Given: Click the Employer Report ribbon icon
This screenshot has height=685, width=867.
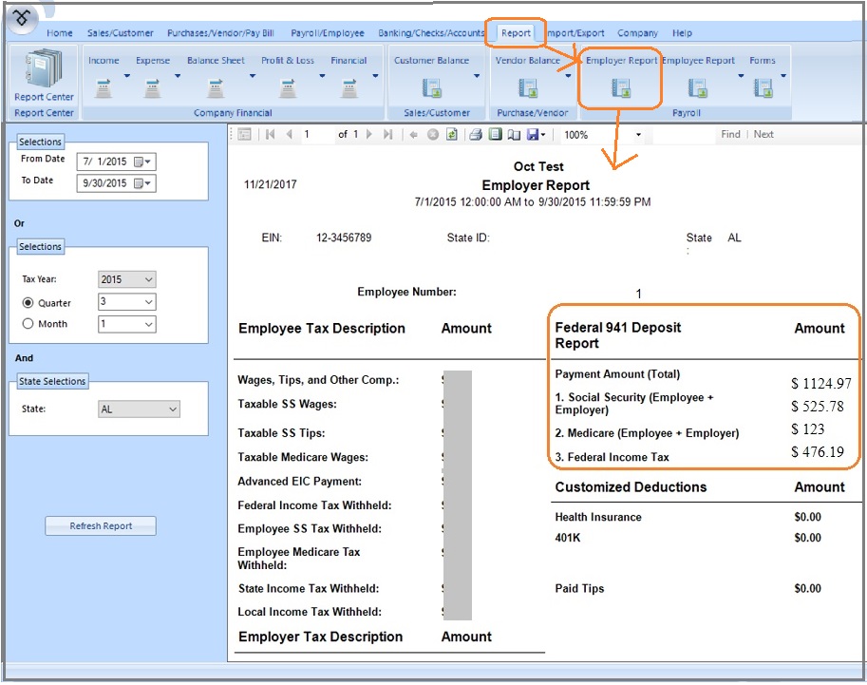Looking at the screenshot, I should coord(621,88).
